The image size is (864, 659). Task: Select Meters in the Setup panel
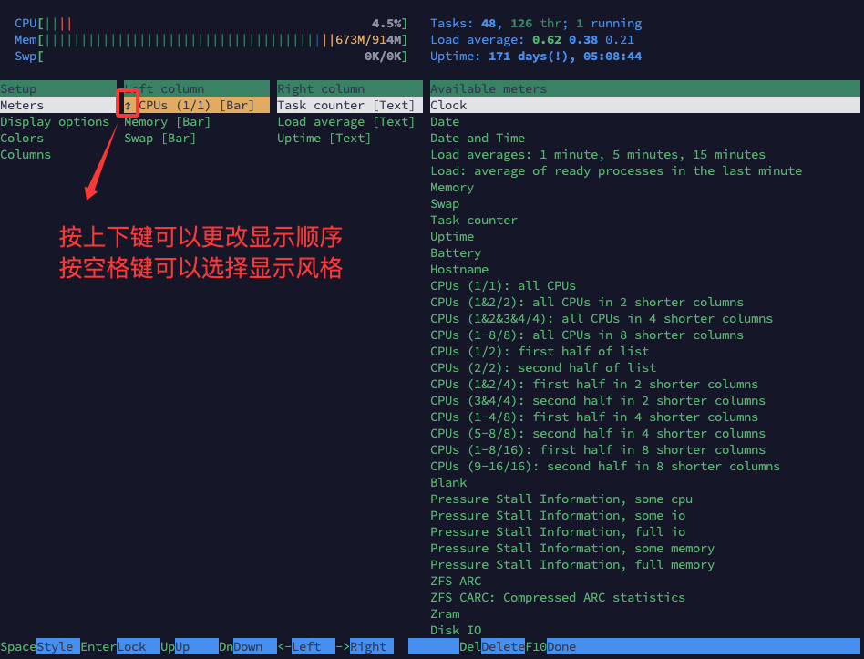(x=22, y=106)
